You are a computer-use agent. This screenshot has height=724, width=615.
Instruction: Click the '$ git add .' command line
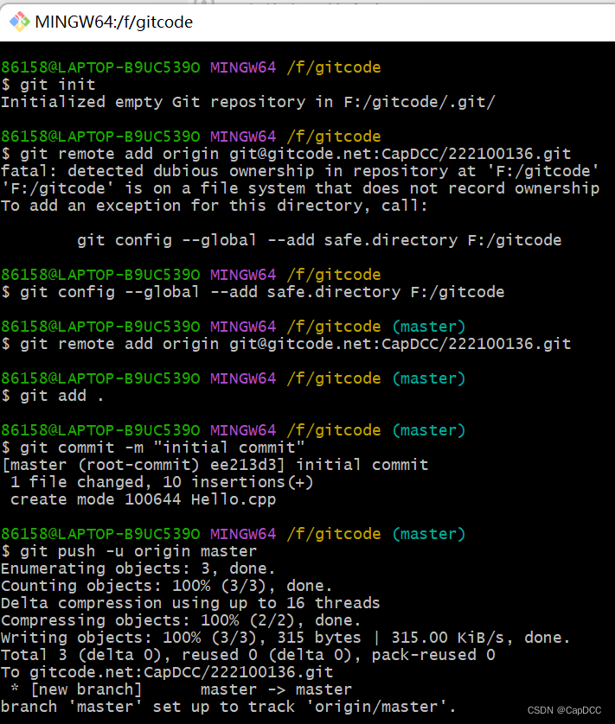tap(53, 396)
